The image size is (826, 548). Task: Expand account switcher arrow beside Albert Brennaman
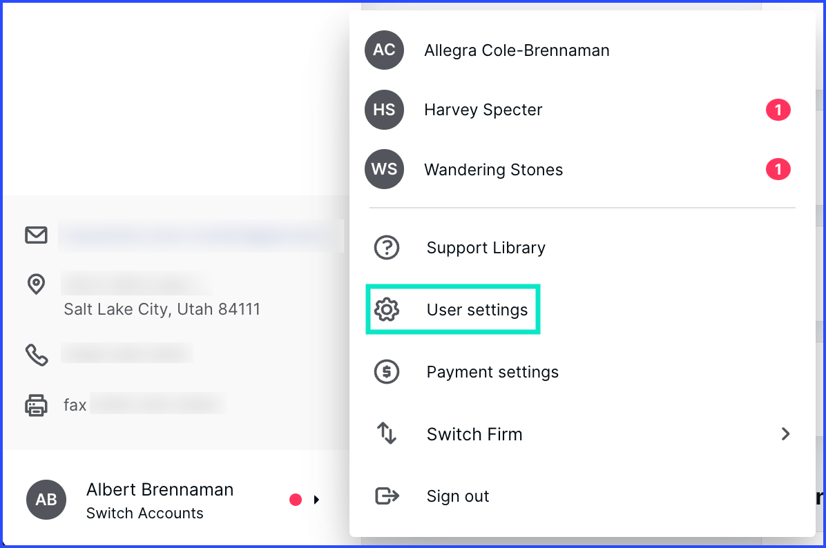[316, 500]
